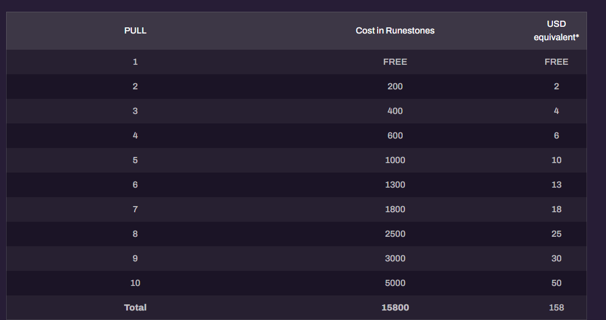Click the pull number 2 cell
Image resolution: width=606 pixels, height=320 pixels.
(x=135, y=87)
